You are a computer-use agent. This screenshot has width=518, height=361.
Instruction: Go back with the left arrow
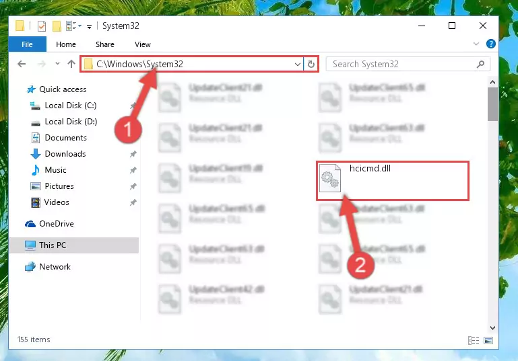[22, 64]
